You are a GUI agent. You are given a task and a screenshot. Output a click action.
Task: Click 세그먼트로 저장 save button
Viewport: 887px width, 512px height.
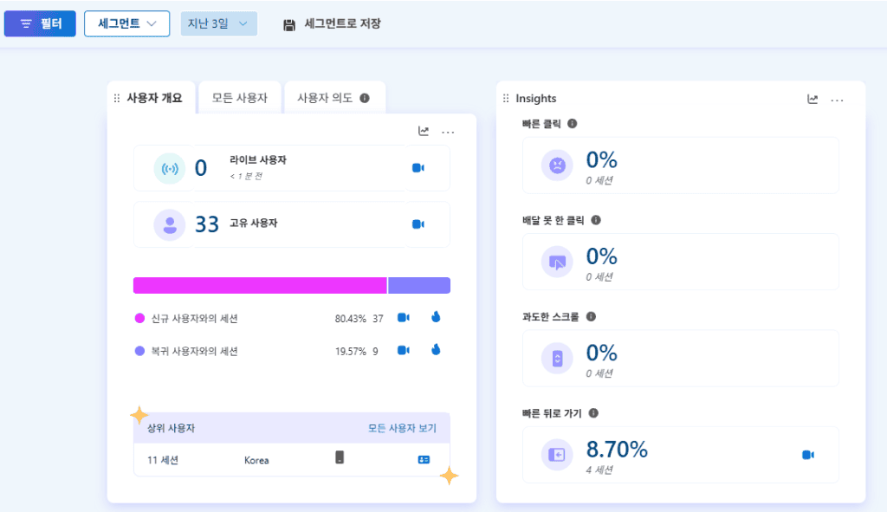coord(332,23)
